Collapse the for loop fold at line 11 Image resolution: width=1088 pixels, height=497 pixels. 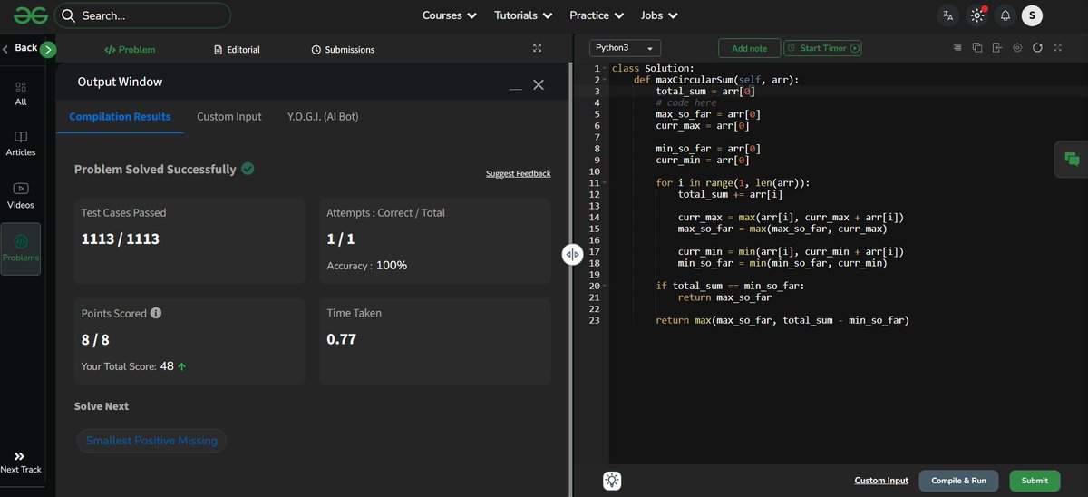tap(605, 183)
